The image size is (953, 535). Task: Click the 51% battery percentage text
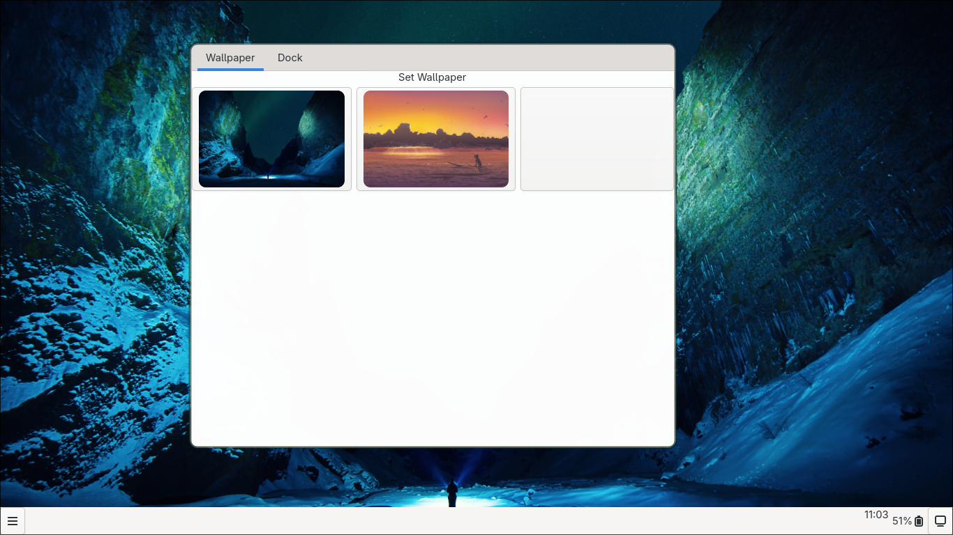(901, 521)
